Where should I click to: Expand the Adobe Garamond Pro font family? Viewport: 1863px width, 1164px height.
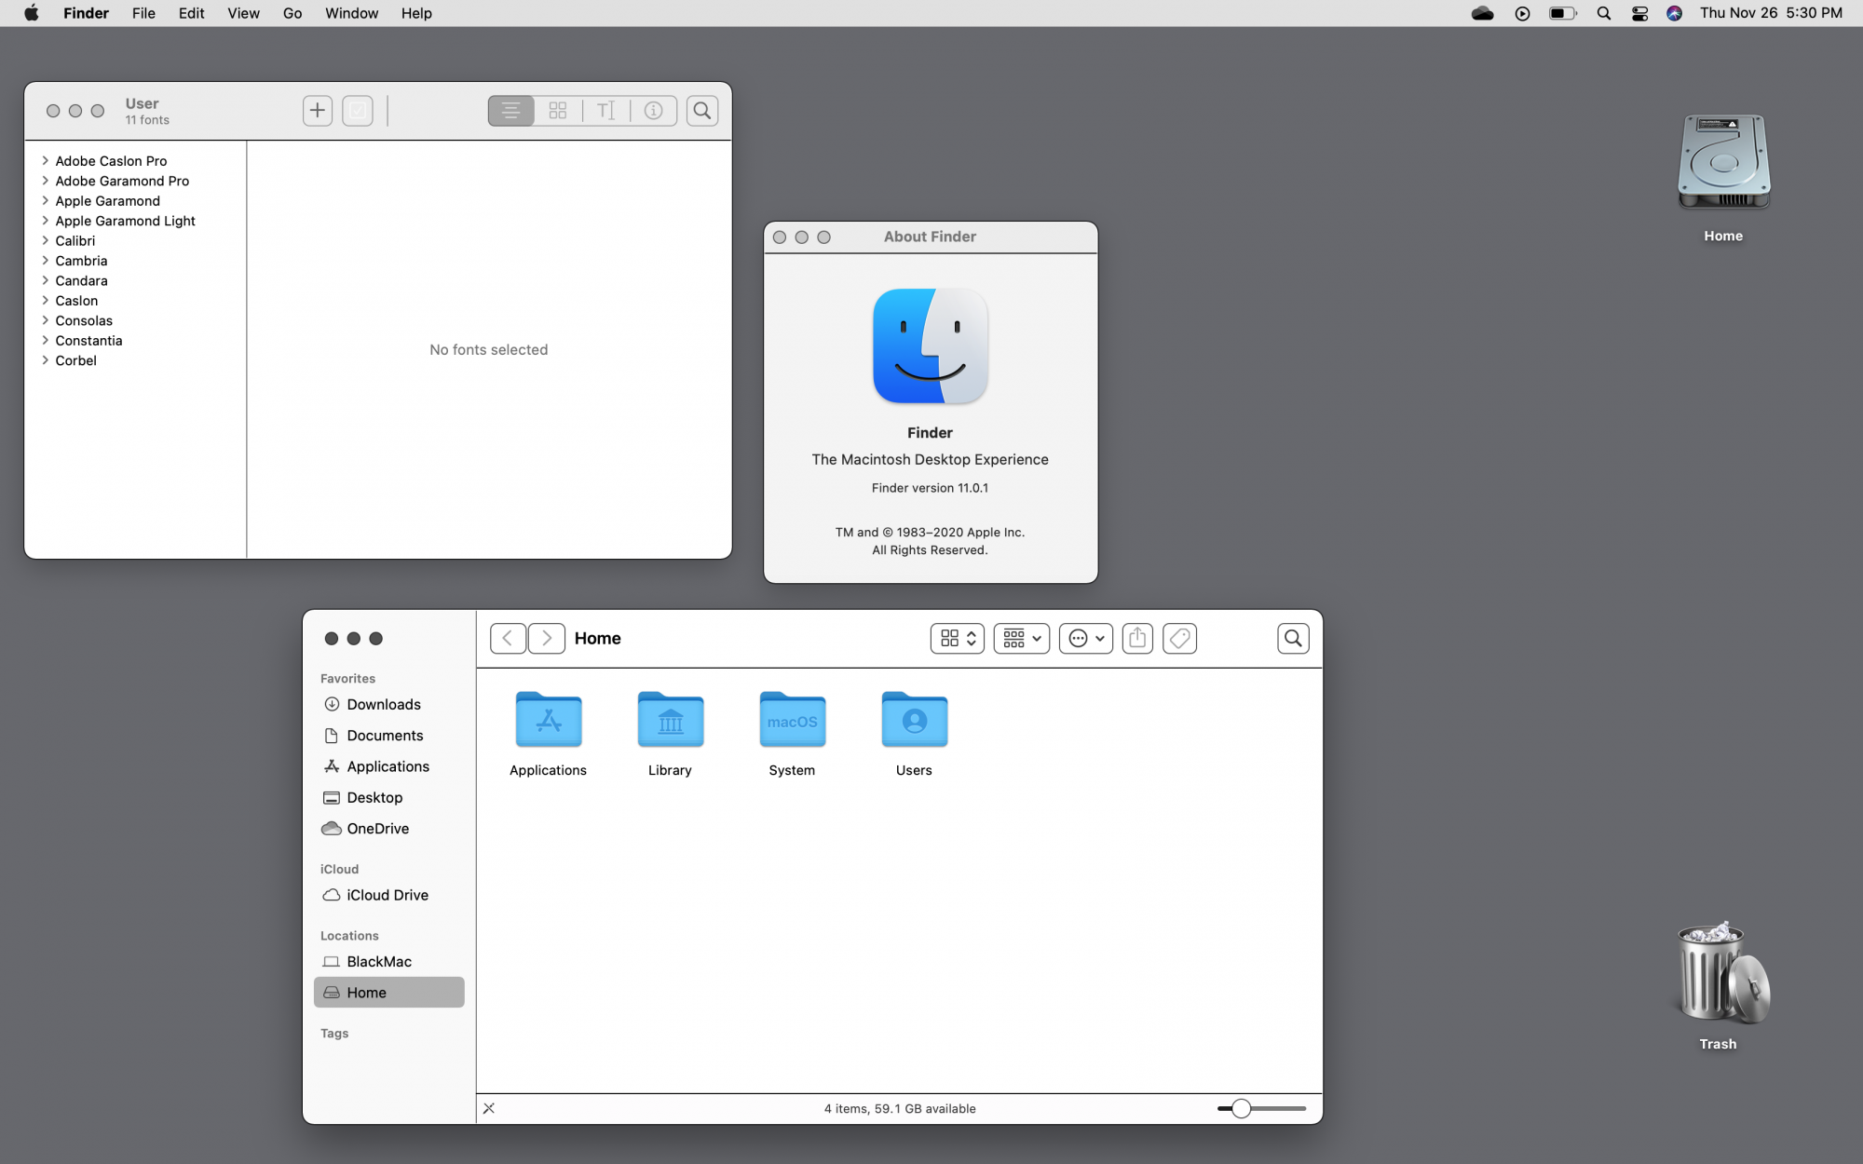[45, 181]
